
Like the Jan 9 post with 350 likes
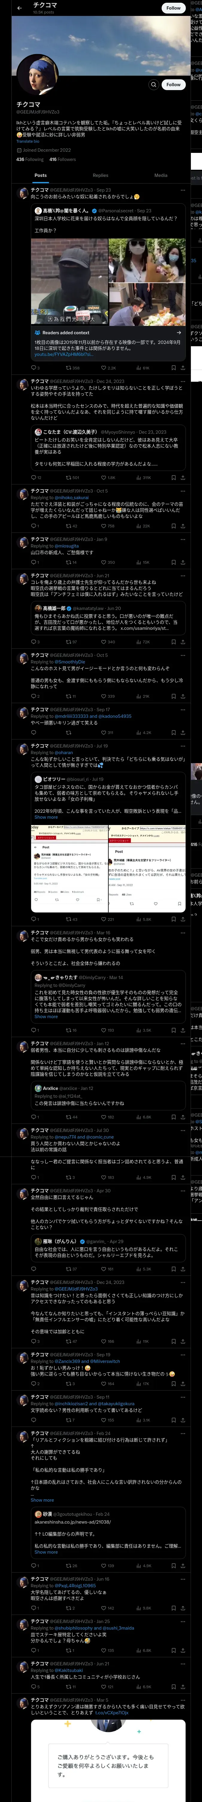point(108,563)
